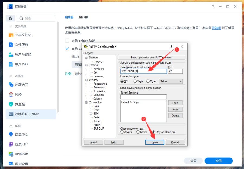Open 网络 icon in sidebar
244x169 pixels.
(11, 94)
